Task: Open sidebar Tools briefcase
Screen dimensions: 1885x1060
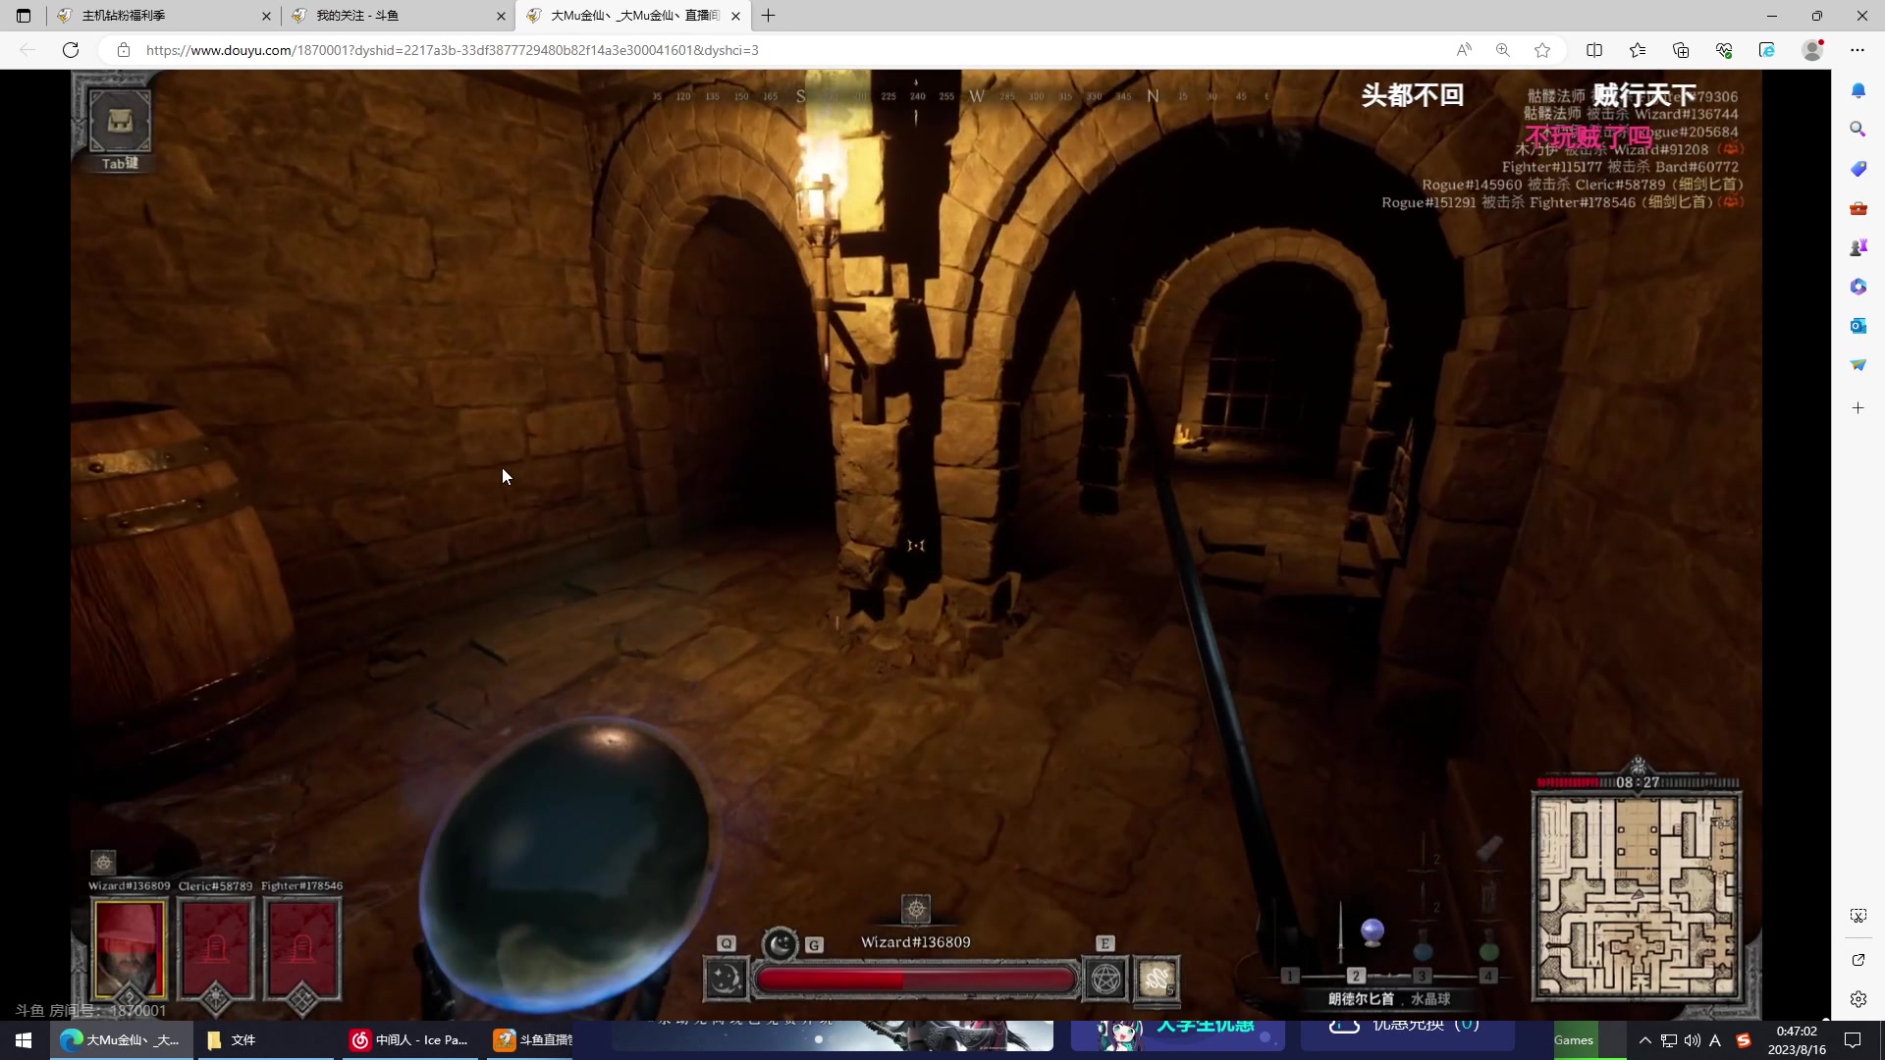Action: pyautogui.click(x=1858, y=208)
